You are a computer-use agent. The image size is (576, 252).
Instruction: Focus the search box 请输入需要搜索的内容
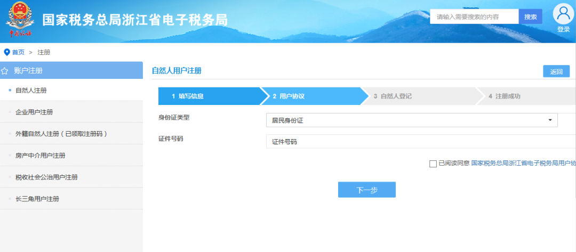point(474,17)
